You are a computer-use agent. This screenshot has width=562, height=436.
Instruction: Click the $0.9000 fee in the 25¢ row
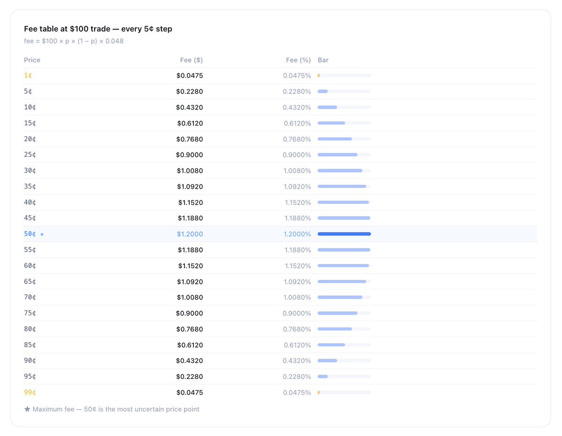pos(190,155)
